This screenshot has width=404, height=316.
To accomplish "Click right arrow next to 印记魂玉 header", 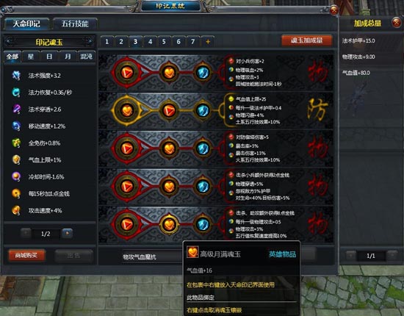I will pos(90,41).
